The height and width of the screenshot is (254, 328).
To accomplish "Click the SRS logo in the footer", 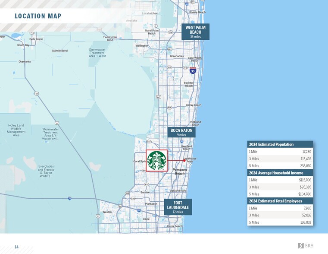I will (x=306, y=245).
